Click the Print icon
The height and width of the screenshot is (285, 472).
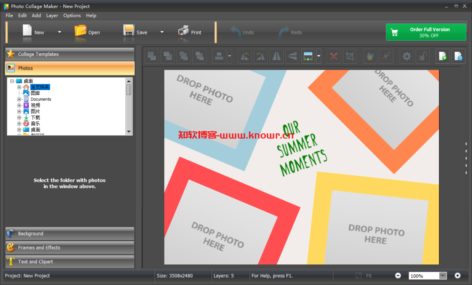click(183, 31)
